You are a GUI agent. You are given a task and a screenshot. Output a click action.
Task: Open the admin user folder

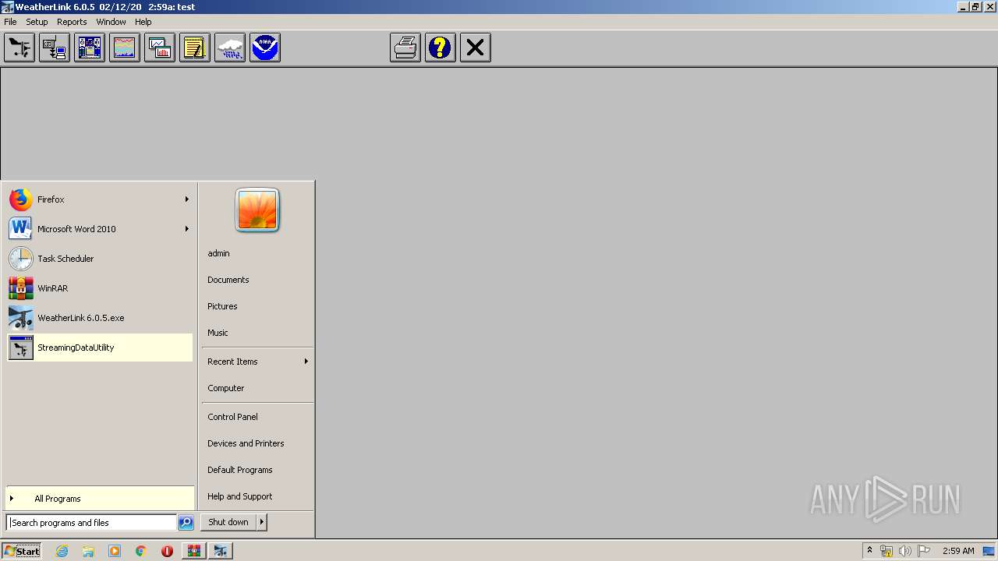pos(219,253)
